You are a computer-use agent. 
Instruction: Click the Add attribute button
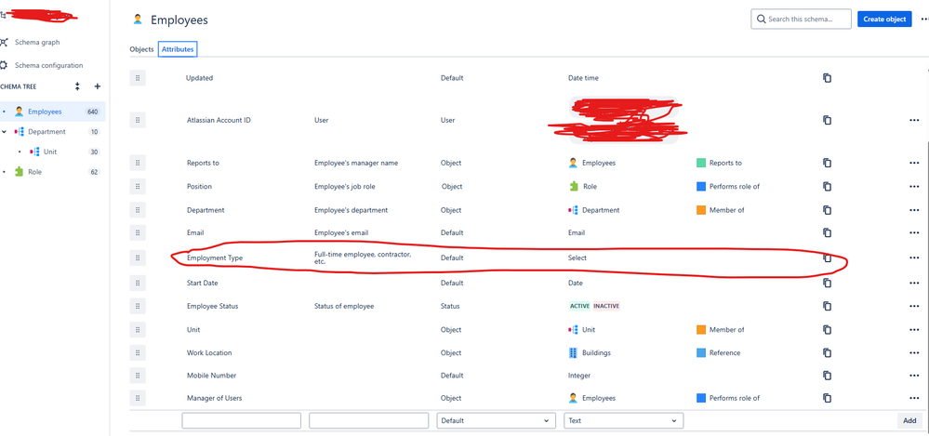click(909, 420)
